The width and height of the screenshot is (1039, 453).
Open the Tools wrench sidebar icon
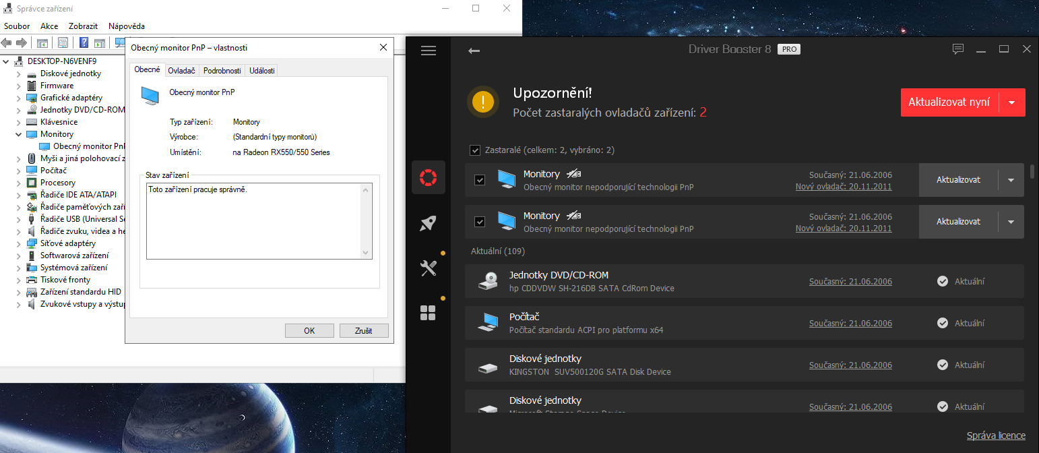pos(429,268)
